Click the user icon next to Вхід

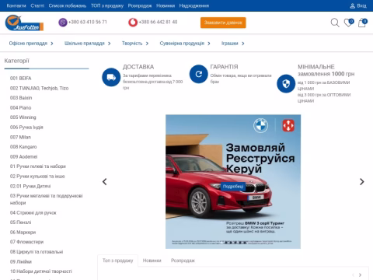tap(352, 5)
